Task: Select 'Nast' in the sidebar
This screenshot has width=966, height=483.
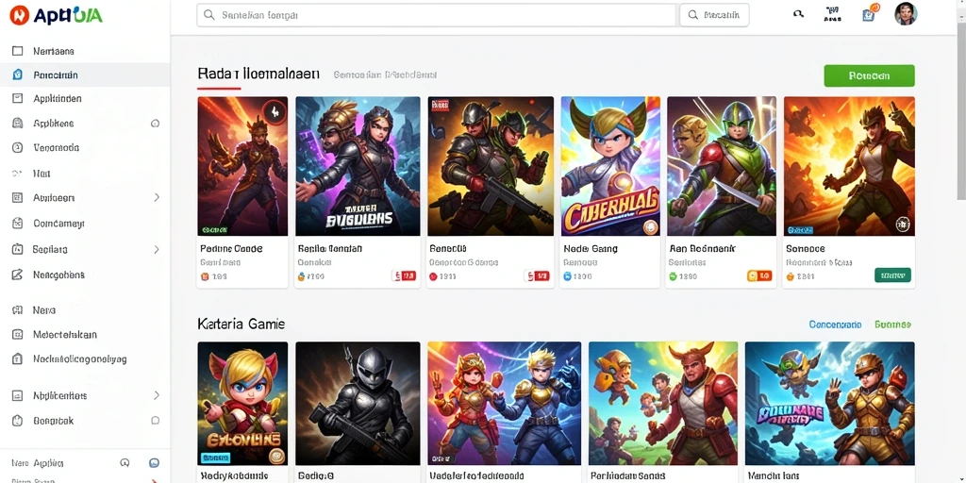Action: coord(85,174)
